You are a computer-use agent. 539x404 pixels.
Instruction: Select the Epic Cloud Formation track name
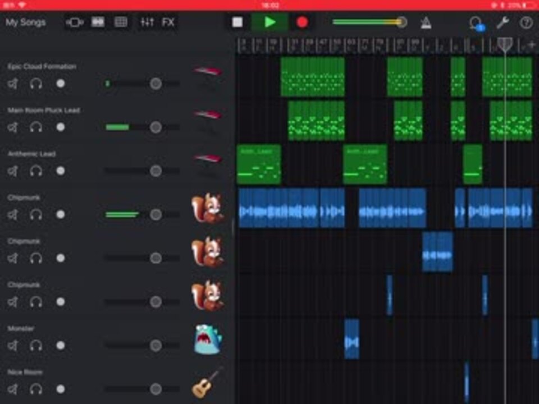pyautogui.click(x=42, y=66)
